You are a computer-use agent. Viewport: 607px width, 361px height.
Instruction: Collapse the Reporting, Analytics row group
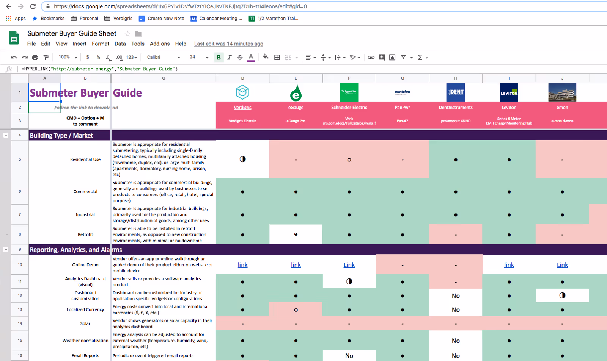[x=6, y=250]
